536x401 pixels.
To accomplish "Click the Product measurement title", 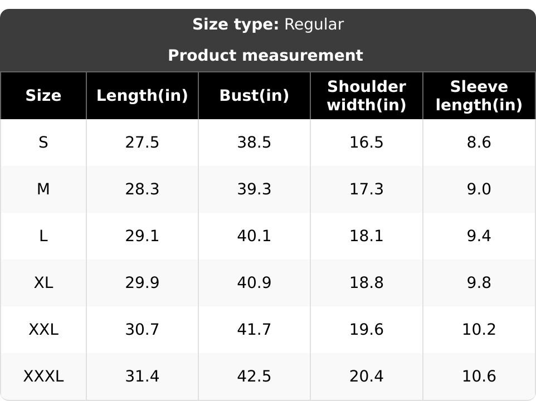I will coord(265,56).
